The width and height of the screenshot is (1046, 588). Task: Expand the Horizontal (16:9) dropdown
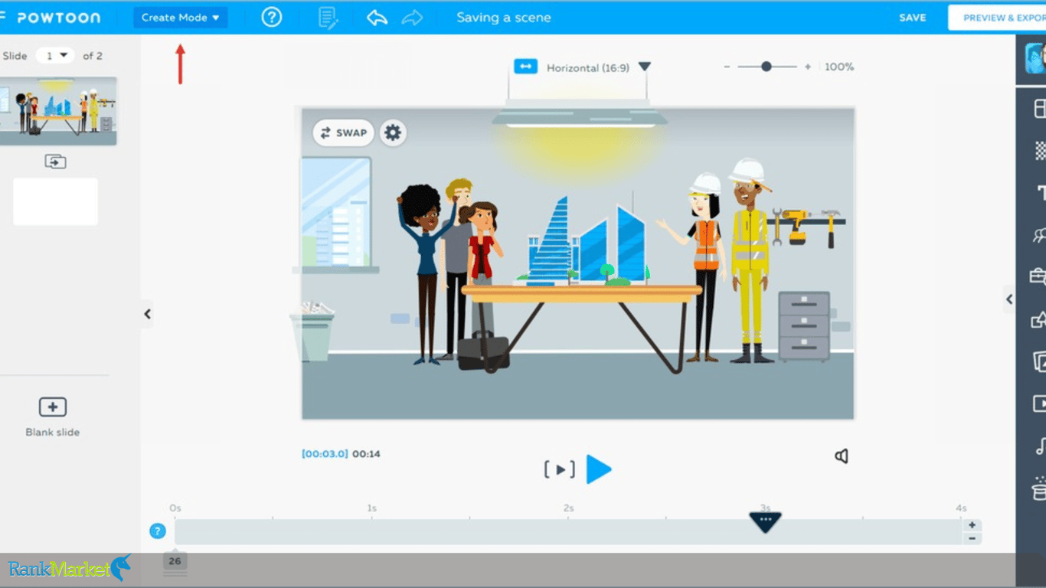coord(645,67)
